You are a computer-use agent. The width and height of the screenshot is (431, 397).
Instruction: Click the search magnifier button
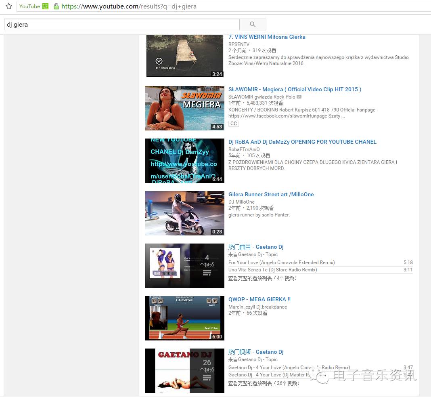click(x=253, y=25)
